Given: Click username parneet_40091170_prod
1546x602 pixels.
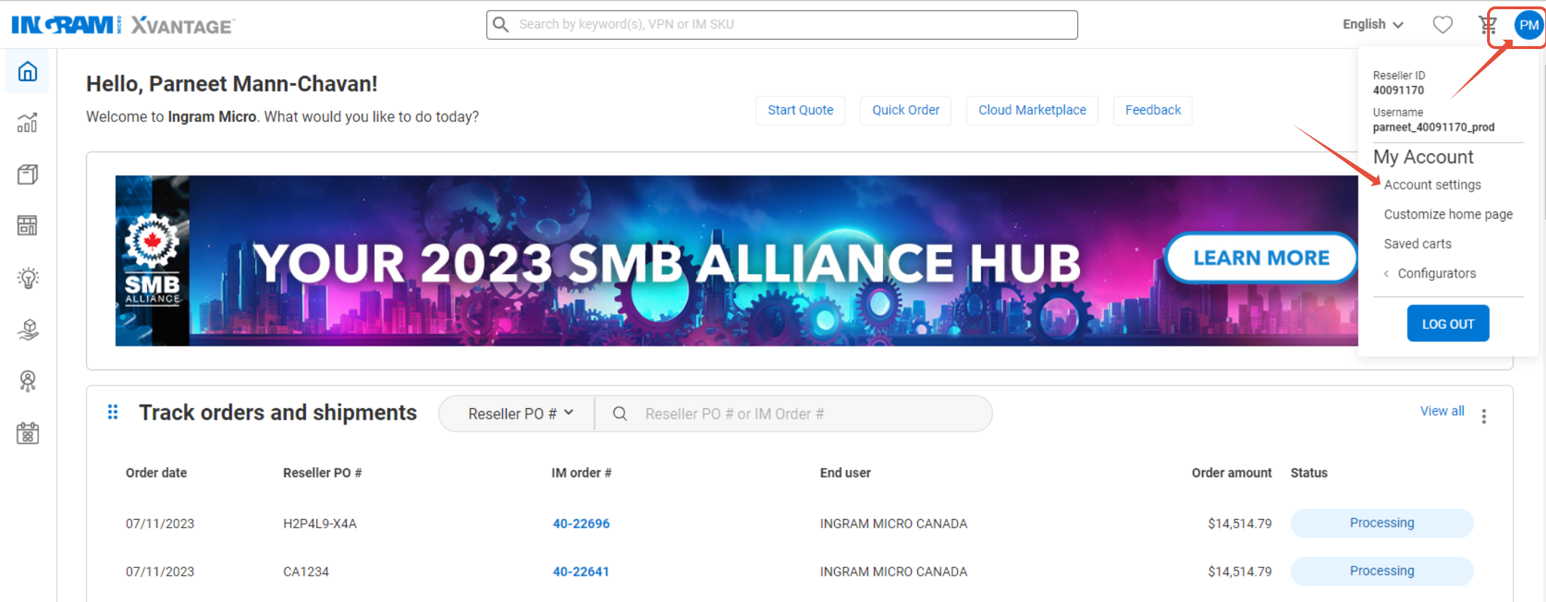Looking at the screenshot, I should tap(1433, 127).
